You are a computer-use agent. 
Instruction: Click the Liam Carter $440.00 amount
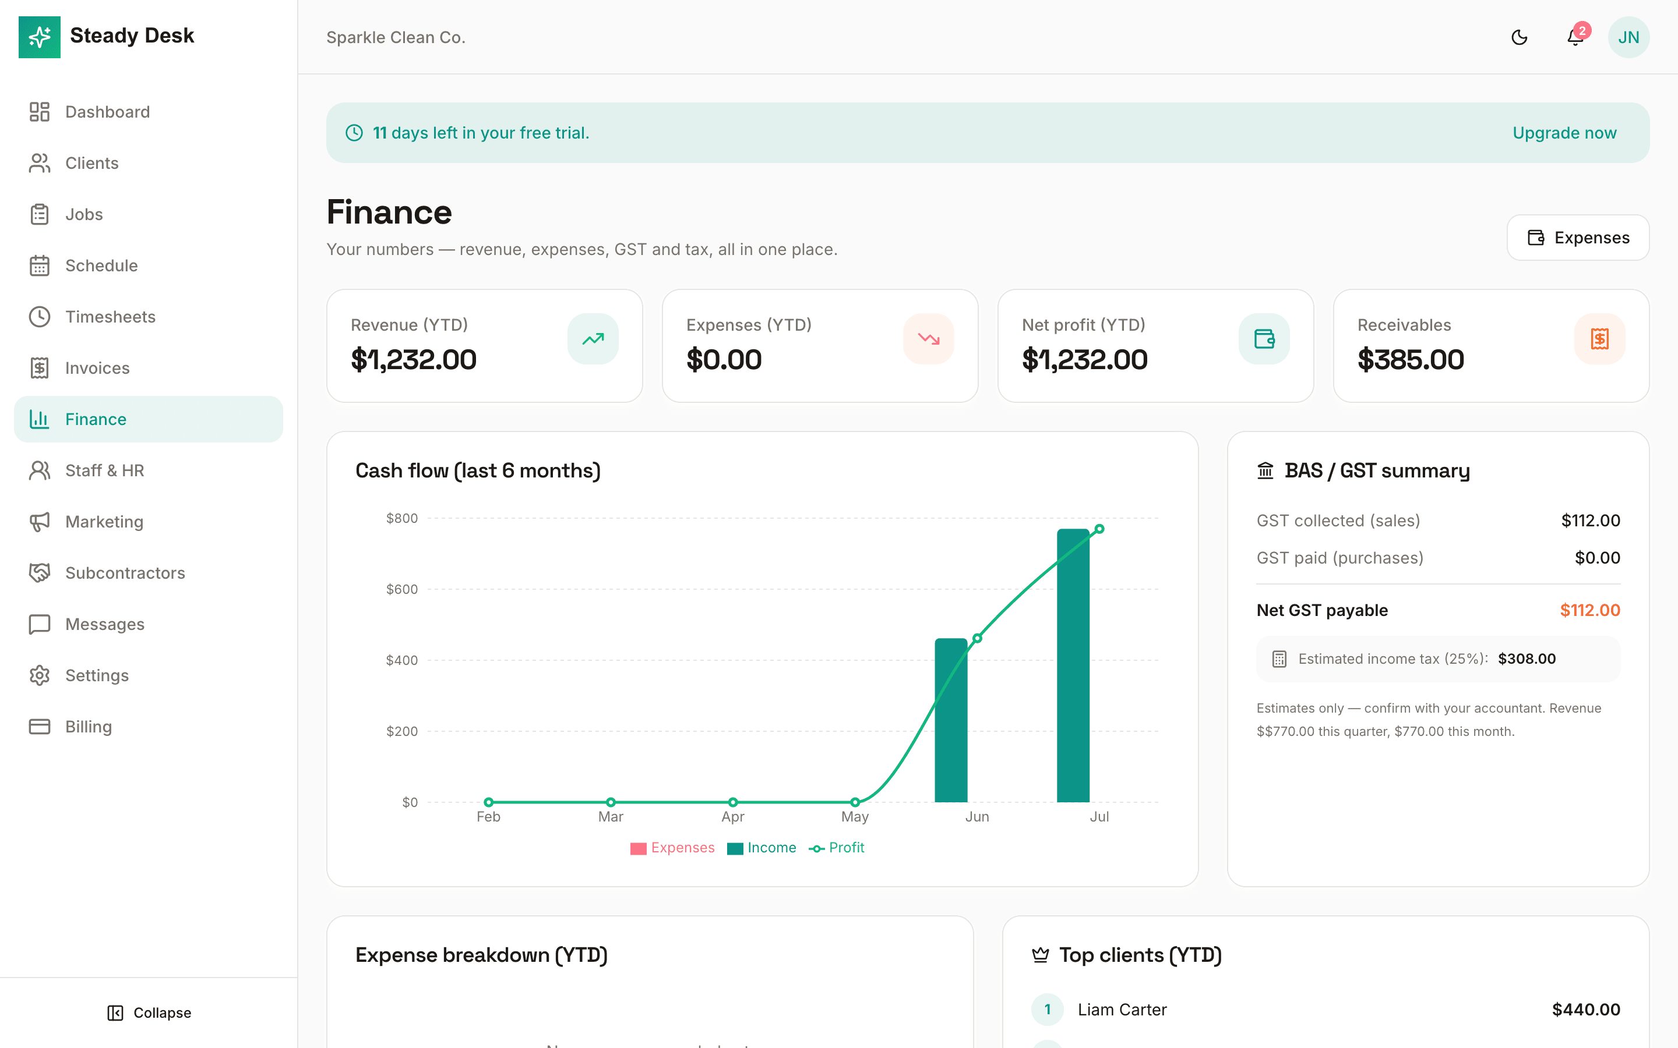[x=1586, y=1009]
